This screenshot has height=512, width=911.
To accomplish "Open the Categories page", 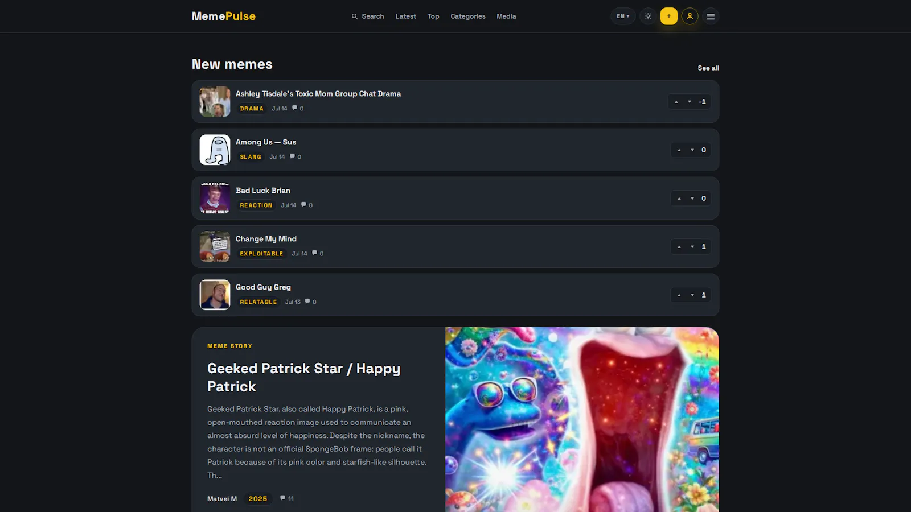I will 468,16.
